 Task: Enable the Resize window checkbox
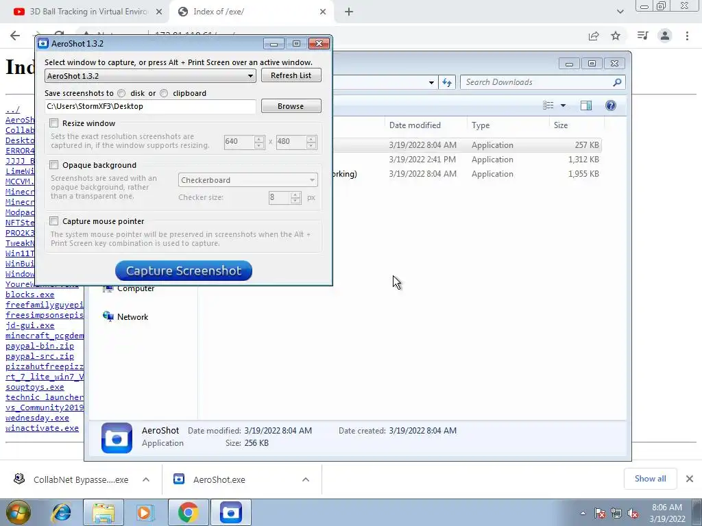tap(53, 123)
